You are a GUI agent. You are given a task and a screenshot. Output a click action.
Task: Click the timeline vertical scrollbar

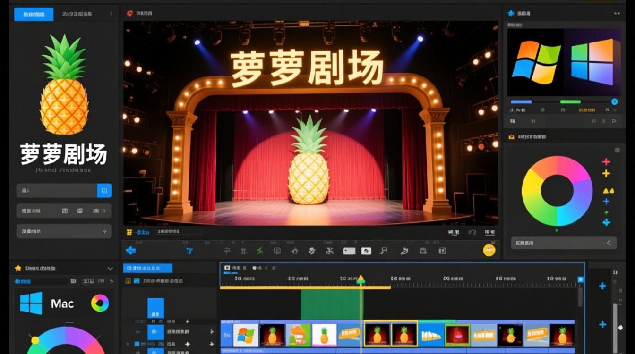(x=580, y=297)
